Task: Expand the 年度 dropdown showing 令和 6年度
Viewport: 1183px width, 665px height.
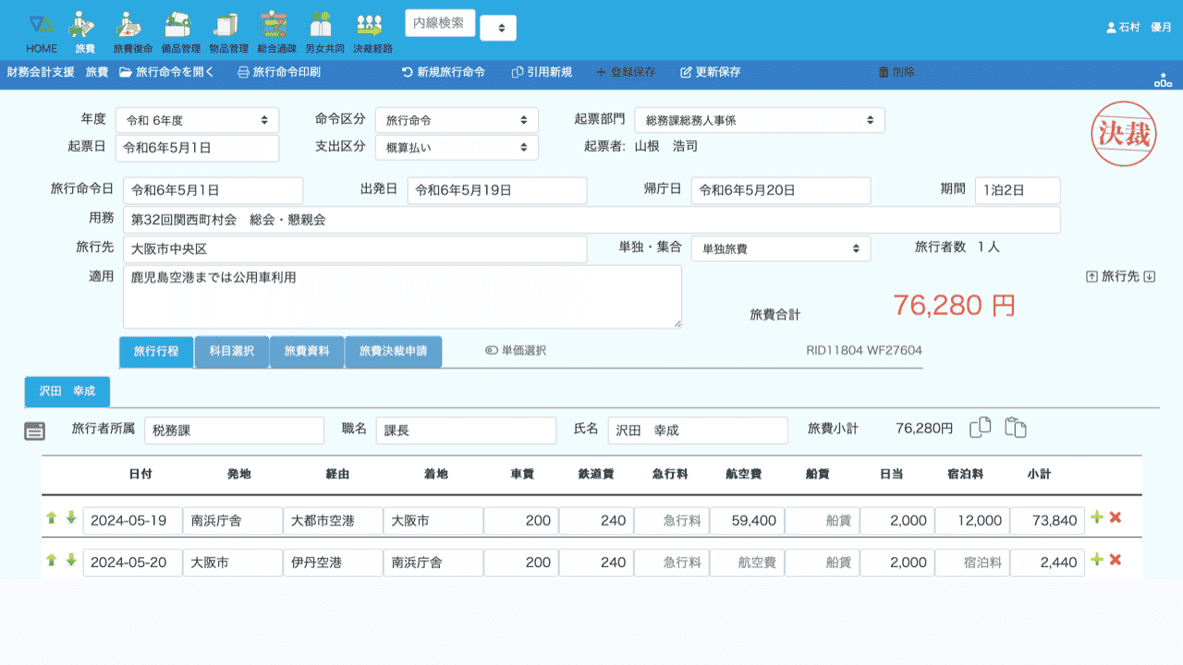Action: tap(197, 120)
